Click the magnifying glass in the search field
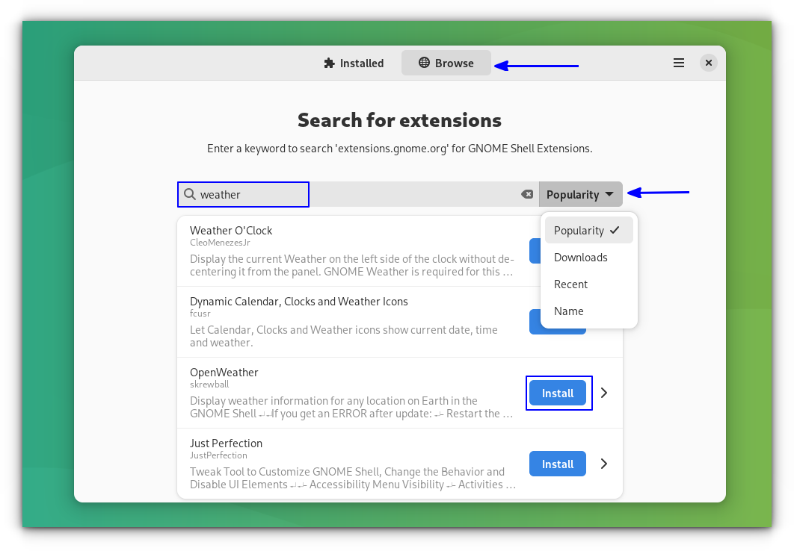Image resolution: width=794 pixels, height=551 pixels. pyautogui.click(x=190, y=194)
